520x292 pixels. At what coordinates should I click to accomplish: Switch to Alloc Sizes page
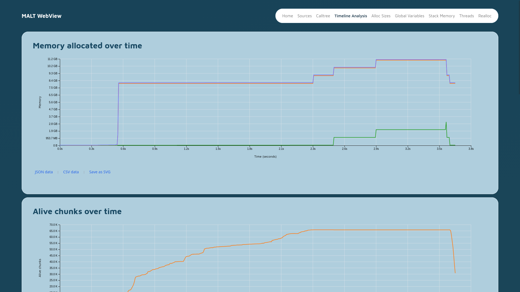pyautogui.click(x=381, y=16)
